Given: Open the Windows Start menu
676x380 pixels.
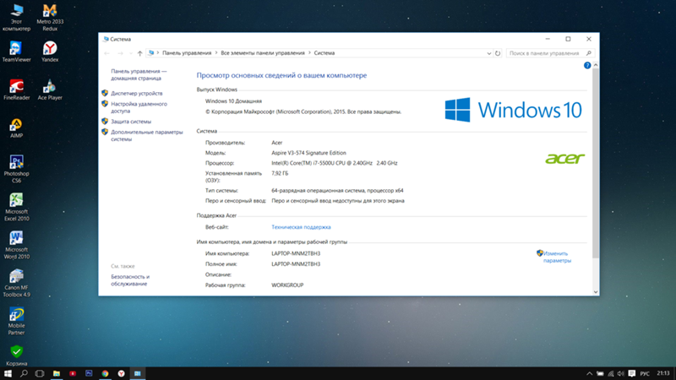Looking at the screenshot, I should tap(8, 373).
